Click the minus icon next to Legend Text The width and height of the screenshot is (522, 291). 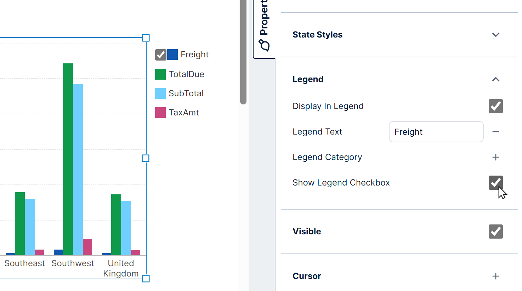pos(496,132)
